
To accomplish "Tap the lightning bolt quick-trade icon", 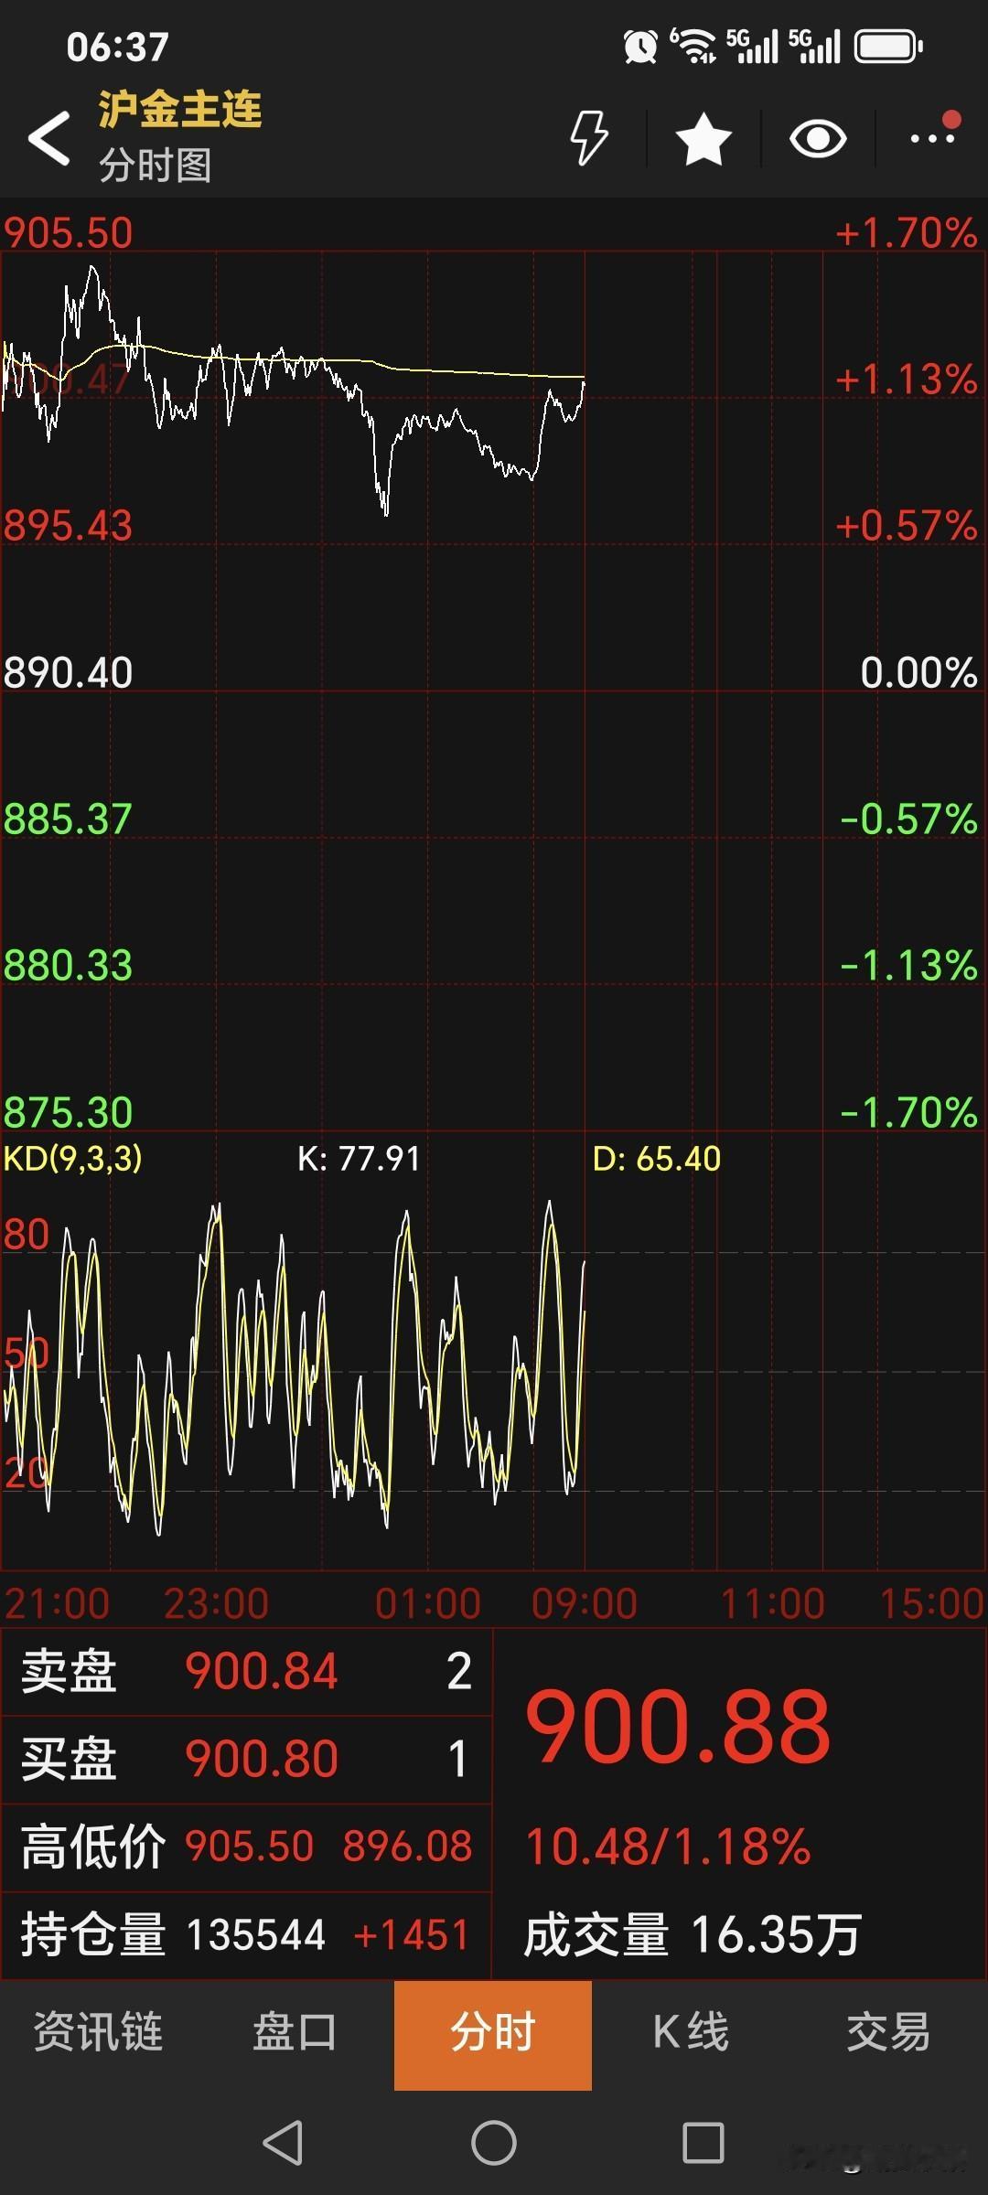I will 589,138.
